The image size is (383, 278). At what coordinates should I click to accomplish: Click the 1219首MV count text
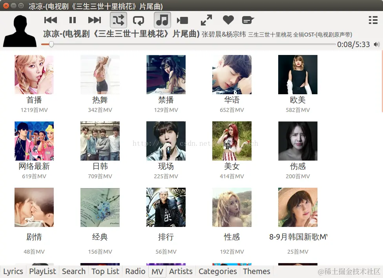tap(34, 110)
